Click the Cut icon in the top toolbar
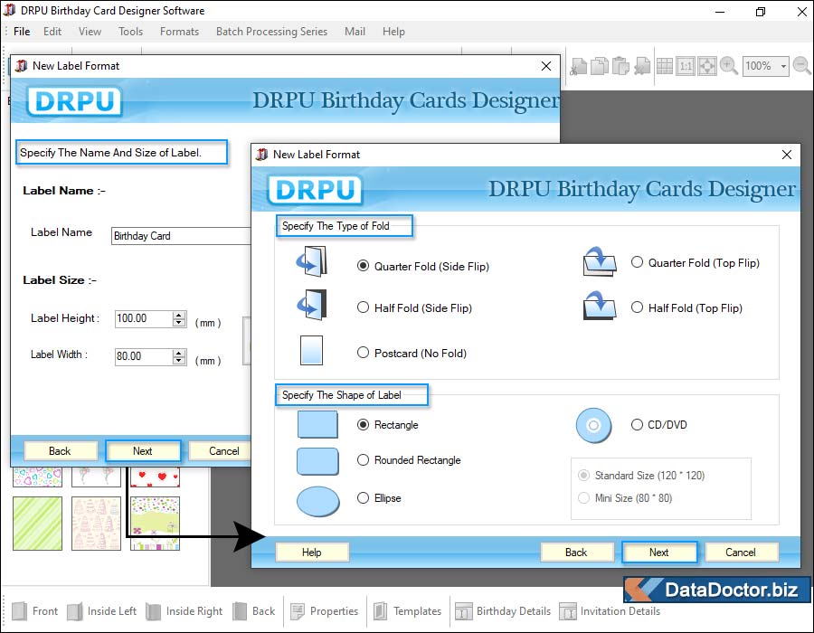 579,66
